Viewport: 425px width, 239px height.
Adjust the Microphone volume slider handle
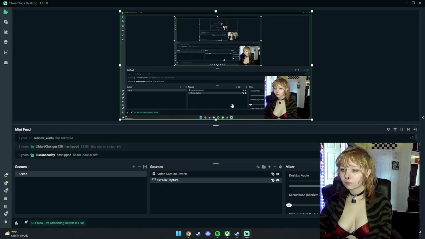click(289, 205)
